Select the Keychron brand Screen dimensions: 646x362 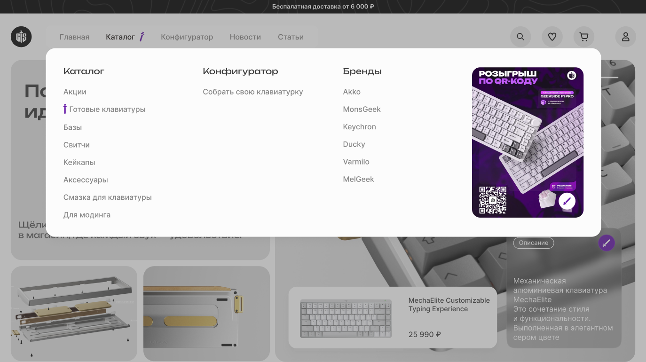click(x=359, y=127)
